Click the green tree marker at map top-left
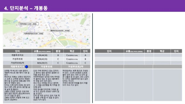Screen dimensions: 185x104 point(26,17)
